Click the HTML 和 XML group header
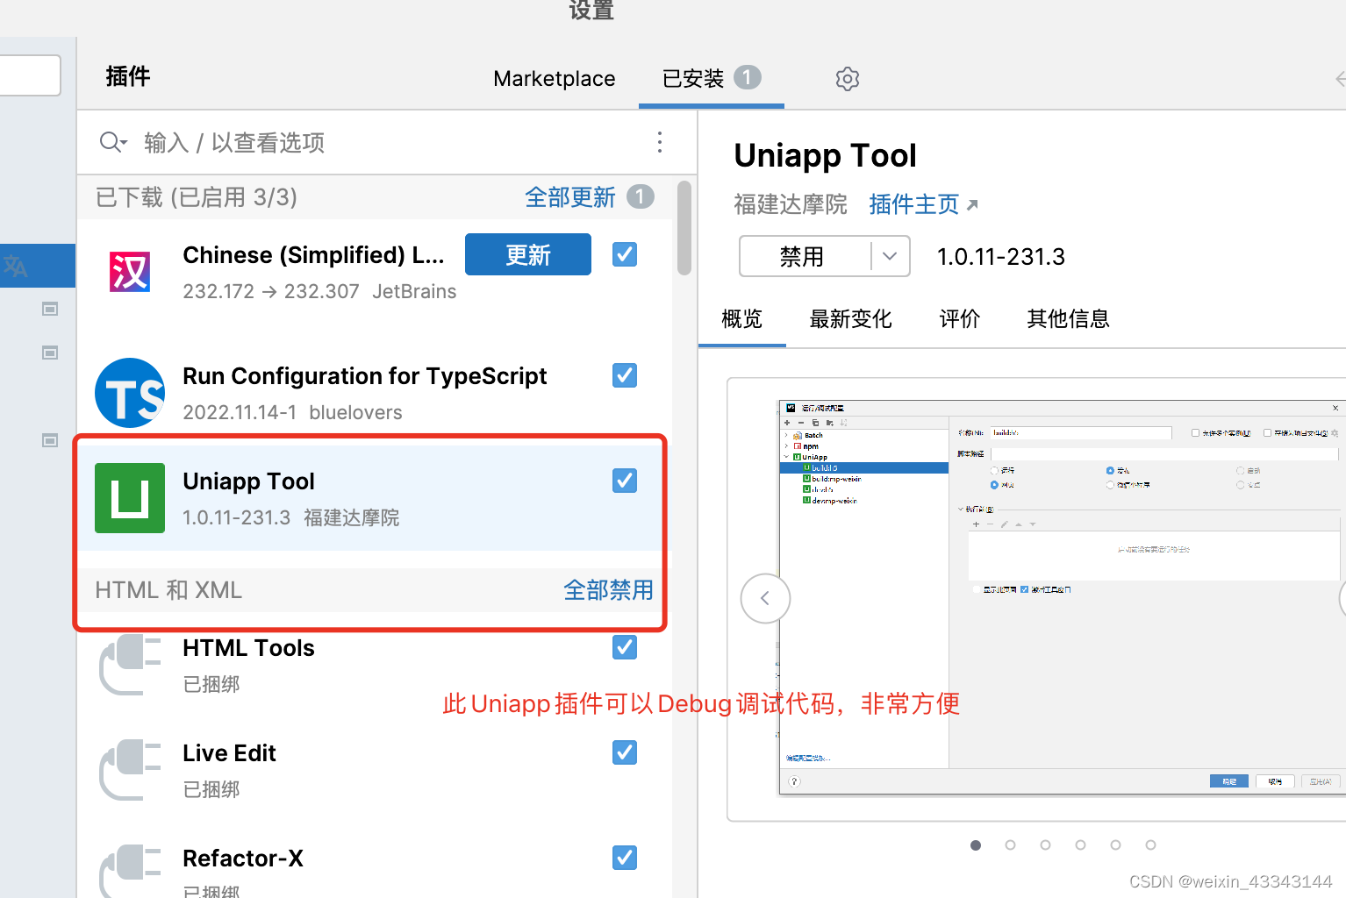This screenshot has height=898, width=1346. (x=168, y=589)
